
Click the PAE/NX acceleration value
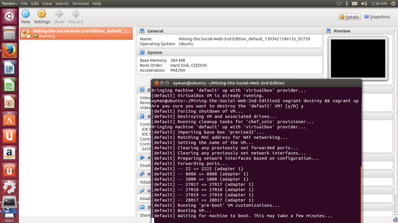(x=178, y=70)
